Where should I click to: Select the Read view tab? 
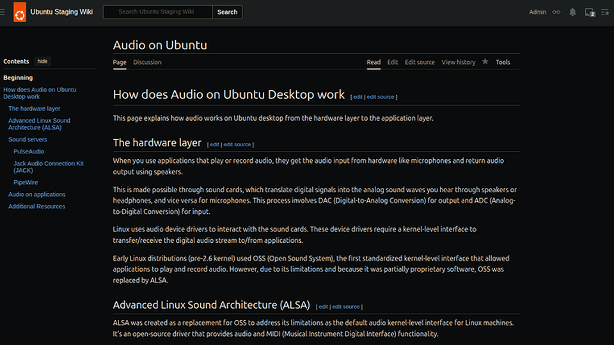tap(374, 62)
